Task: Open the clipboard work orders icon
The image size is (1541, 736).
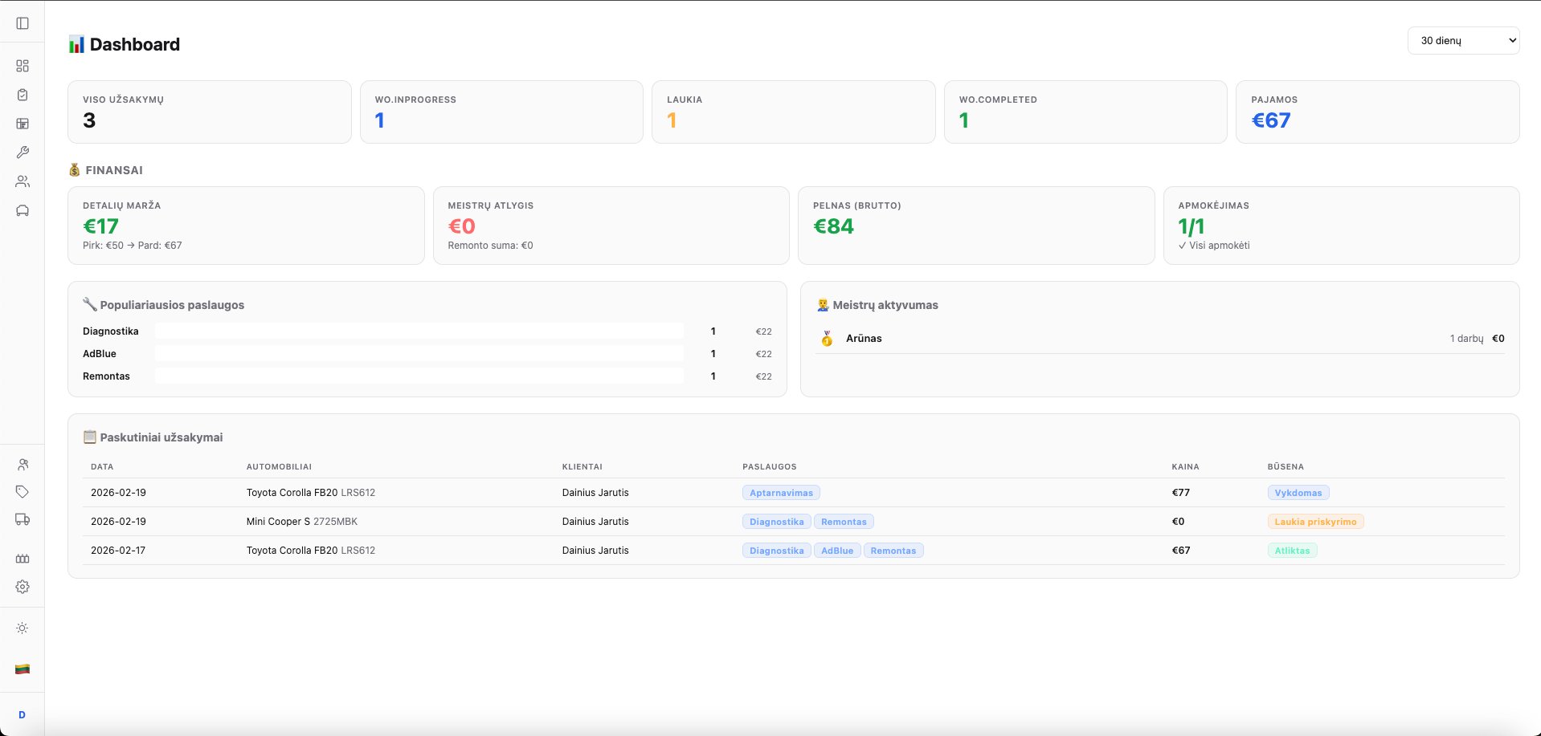Action: pos(22,95)
